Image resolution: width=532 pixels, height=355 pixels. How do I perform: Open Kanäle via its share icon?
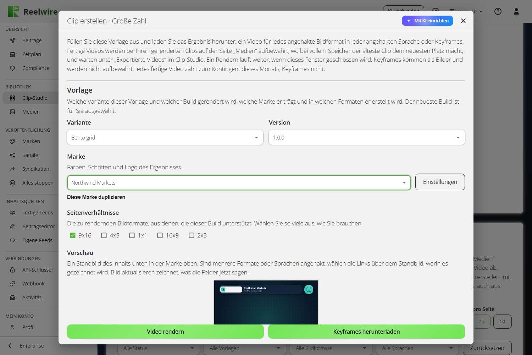point(12,155)
